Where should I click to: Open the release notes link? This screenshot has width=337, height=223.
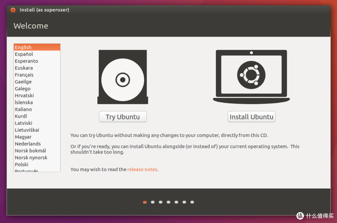[x=142, y=169]
